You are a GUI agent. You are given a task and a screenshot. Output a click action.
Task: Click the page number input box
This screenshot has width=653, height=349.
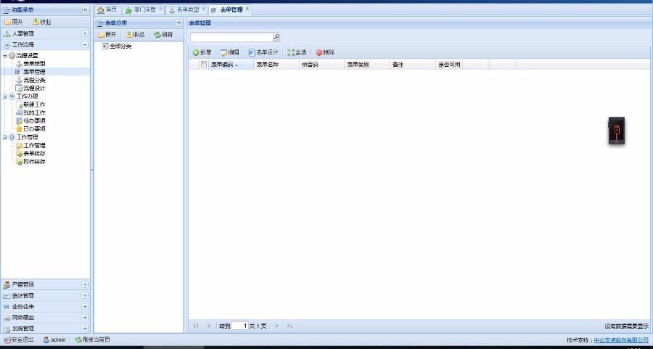coord(240,326)
